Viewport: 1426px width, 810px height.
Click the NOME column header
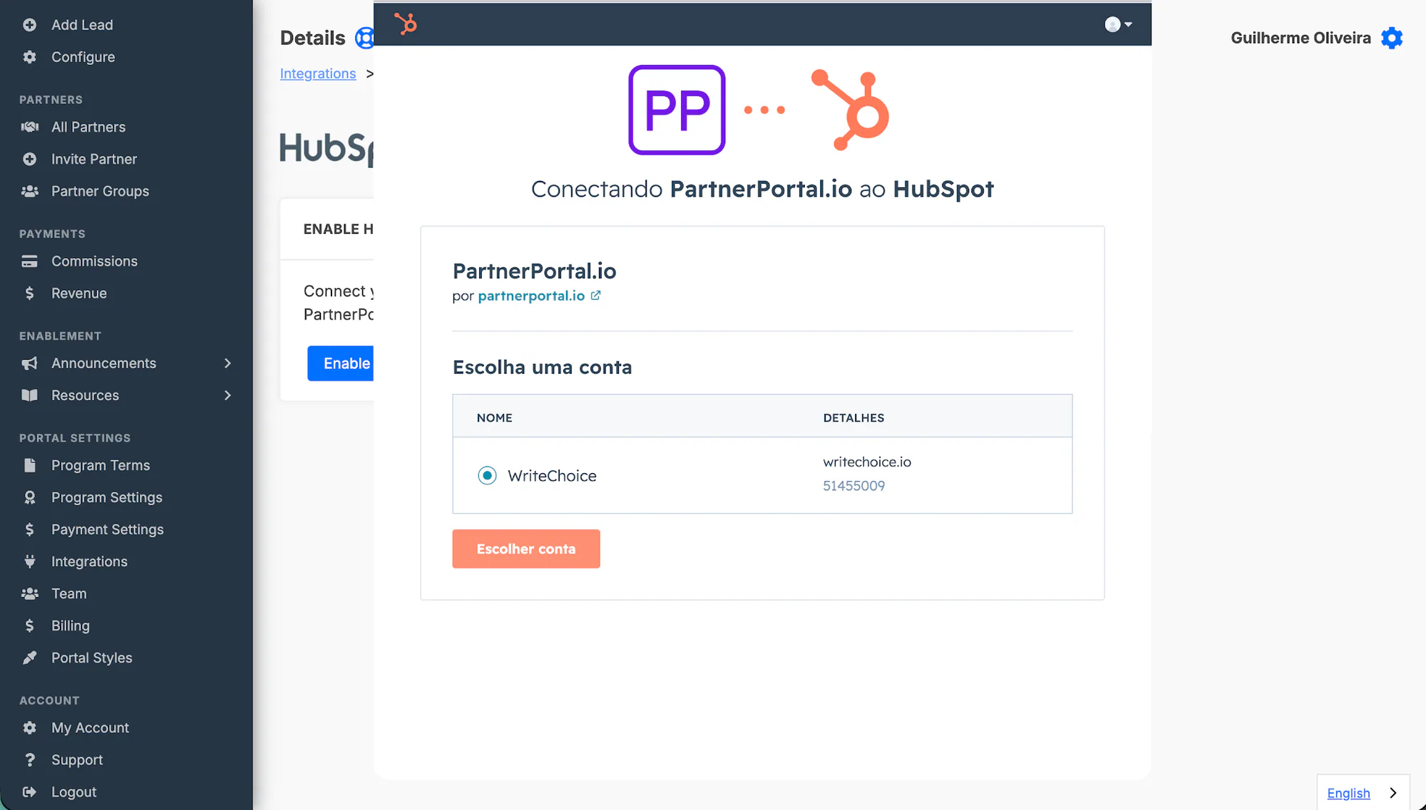[x=494, y=418]
